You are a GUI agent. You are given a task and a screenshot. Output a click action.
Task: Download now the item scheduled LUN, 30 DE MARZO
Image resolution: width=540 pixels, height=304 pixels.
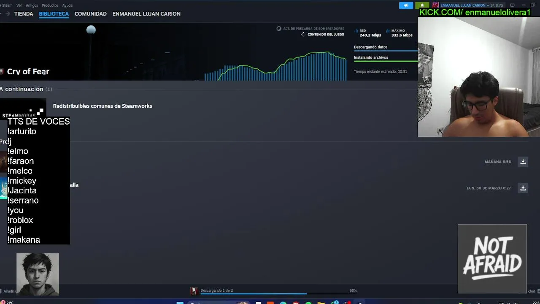point(523,188)
